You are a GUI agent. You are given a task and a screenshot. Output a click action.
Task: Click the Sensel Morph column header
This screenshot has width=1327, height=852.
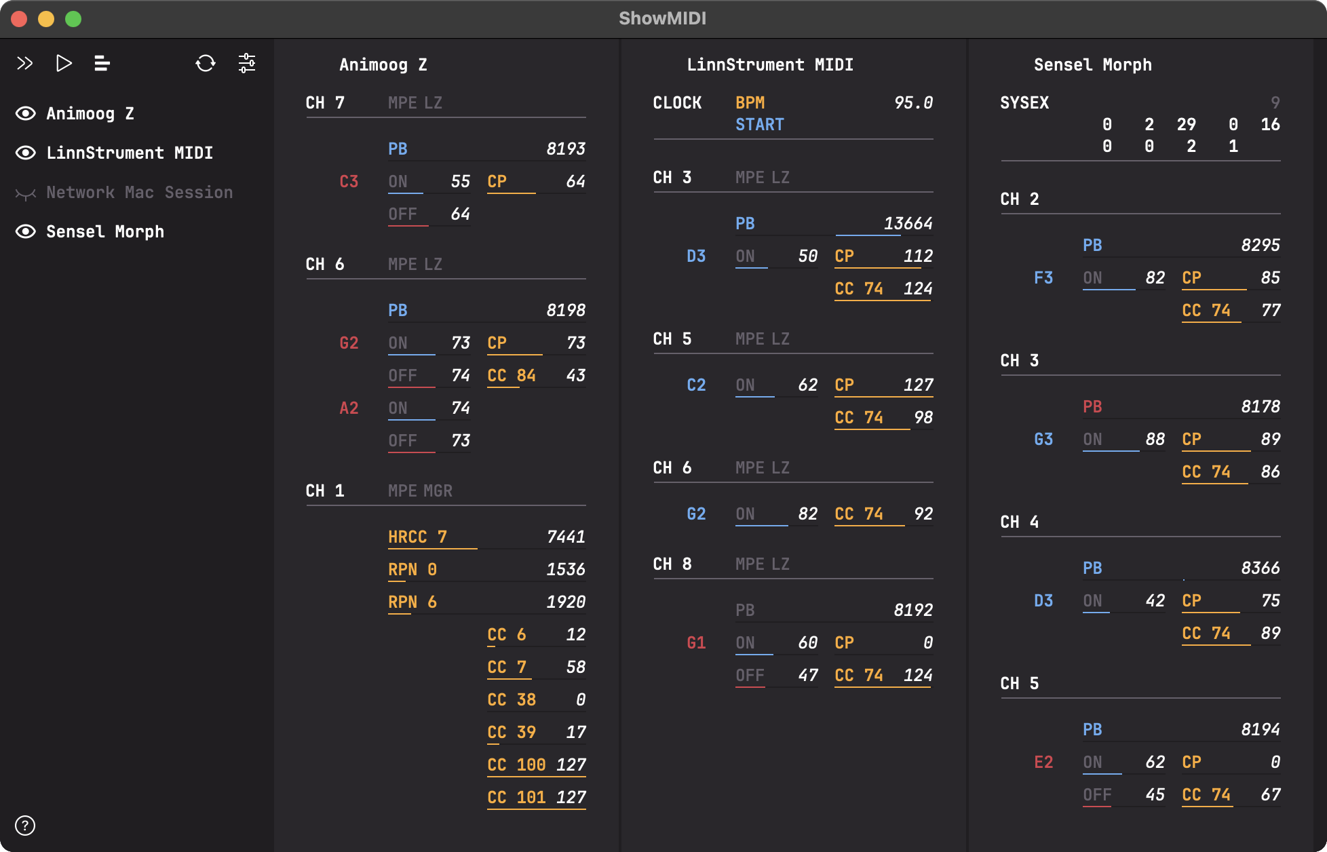point(1092,64)
